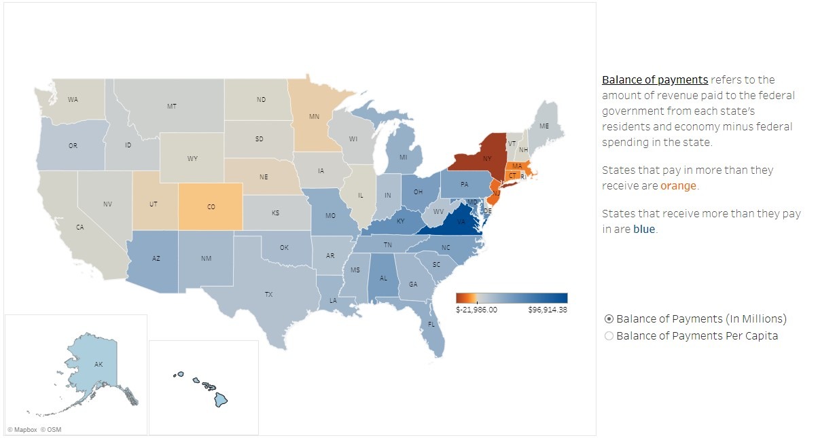
Task: Click Hawaii's Big Island in the inset
Action: click(221, 400)
